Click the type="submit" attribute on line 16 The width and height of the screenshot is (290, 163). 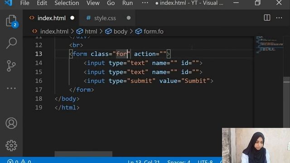(132, 81)
